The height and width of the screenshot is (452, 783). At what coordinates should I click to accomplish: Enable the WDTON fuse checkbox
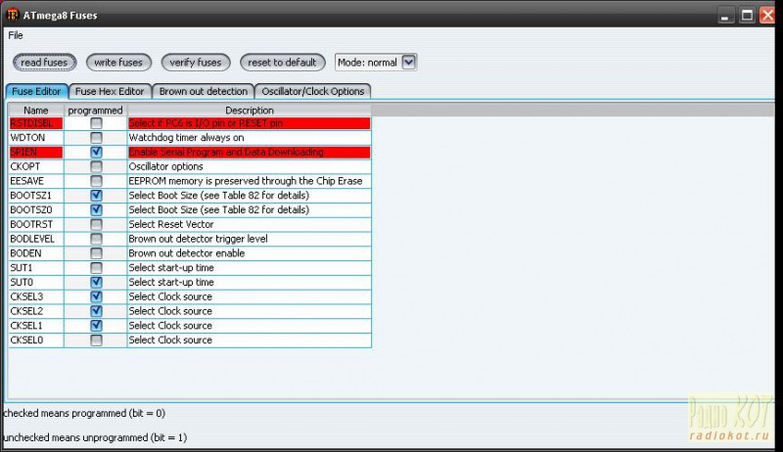click(96, 138)
